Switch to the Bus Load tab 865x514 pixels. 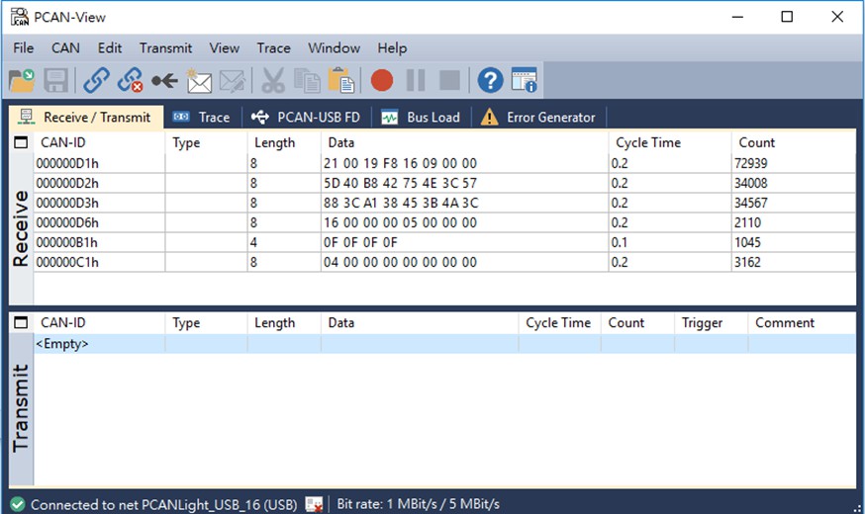coord(421,118)
